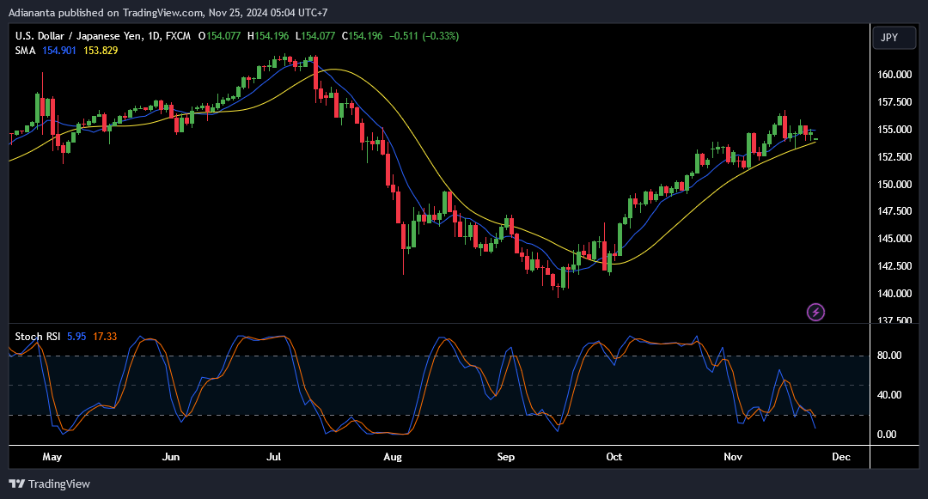Click the 155.000 price axis label
This screenshot has height=499, width=928.
coord(894,130)
